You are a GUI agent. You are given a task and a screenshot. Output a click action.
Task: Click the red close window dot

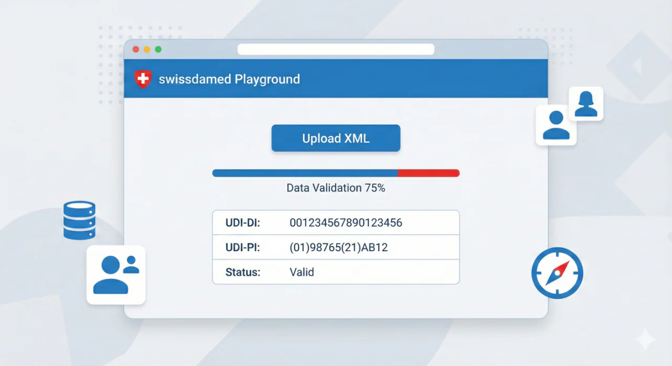(135, 49)
